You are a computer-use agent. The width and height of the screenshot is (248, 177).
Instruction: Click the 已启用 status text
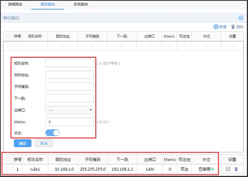coord(204,169)
